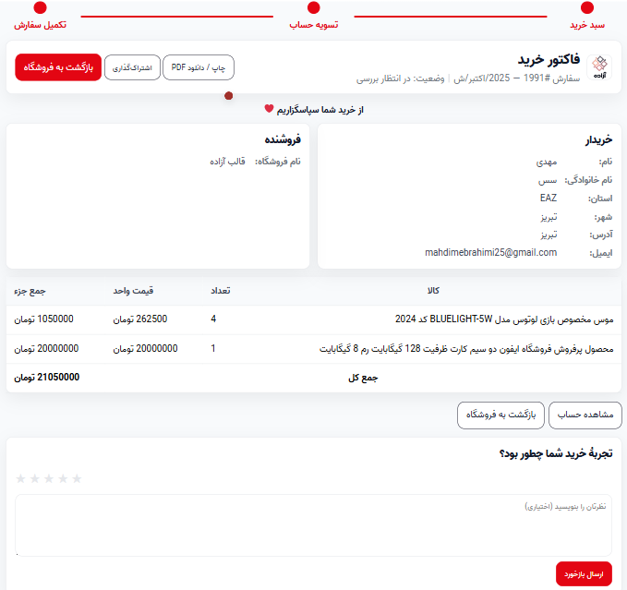Go to the تسویه حساب step

click(x=314, y=8)
